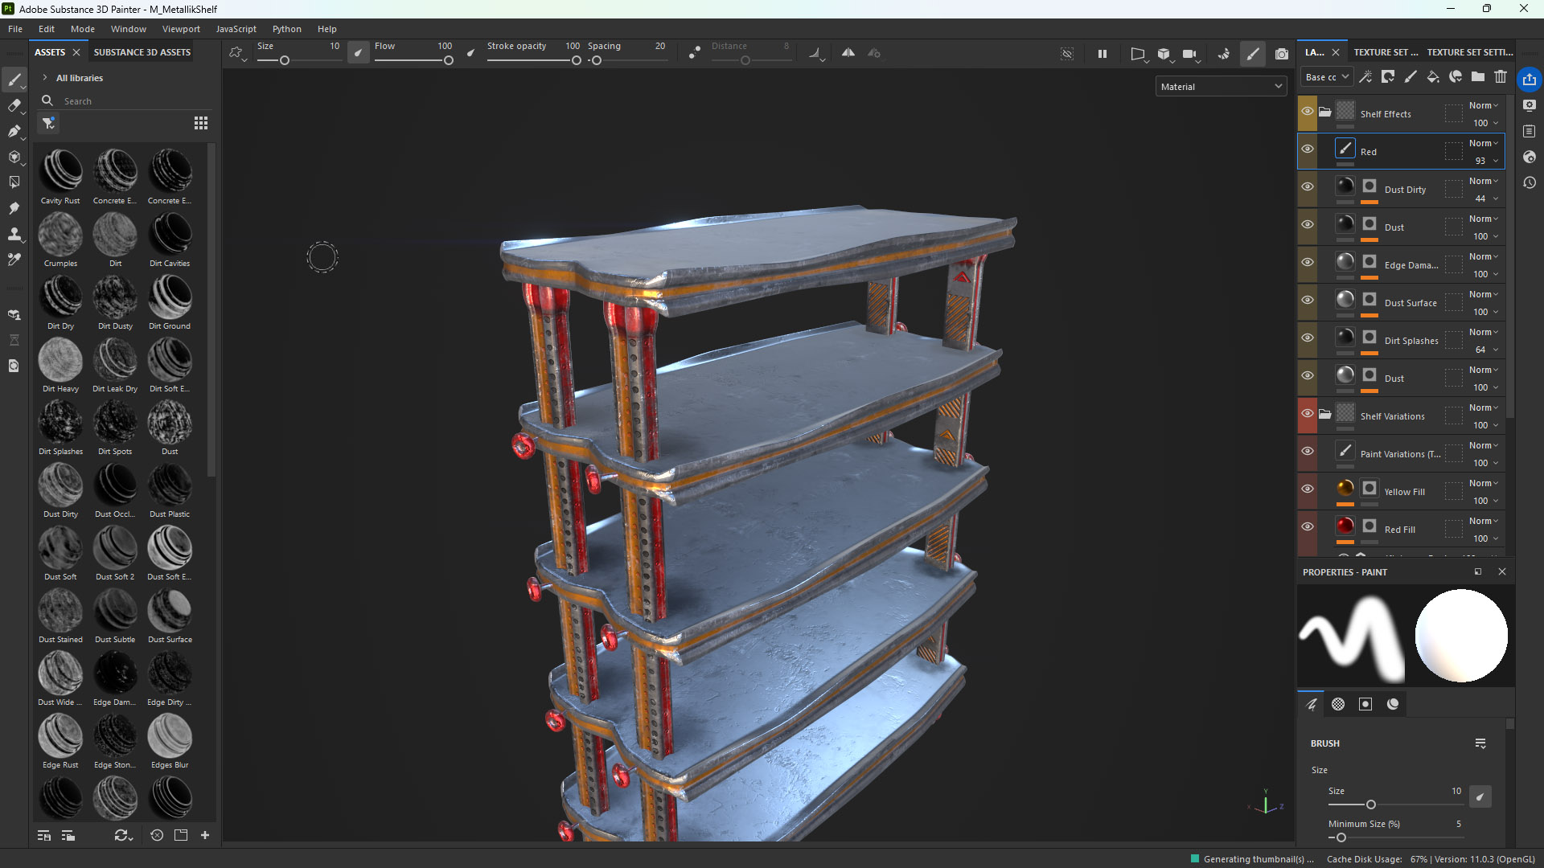
Task: Click the trash icon to delete selected layer
Action: point(1501,76)
